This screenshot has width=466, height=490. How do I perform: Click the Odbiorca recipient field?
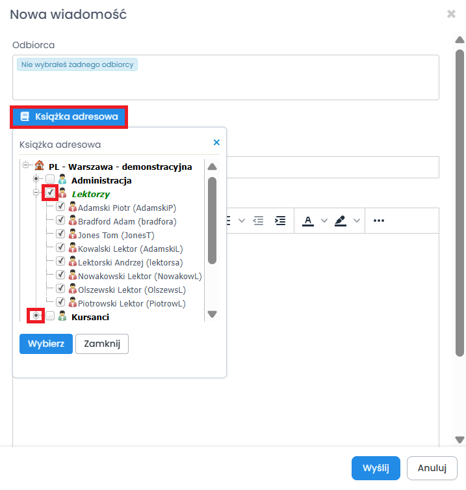[x=226, y=81]
